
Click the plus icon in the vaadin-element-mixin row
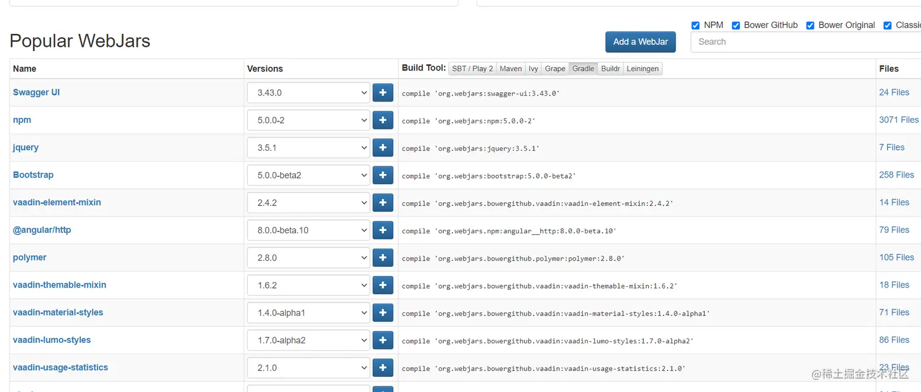click(383, 202)
